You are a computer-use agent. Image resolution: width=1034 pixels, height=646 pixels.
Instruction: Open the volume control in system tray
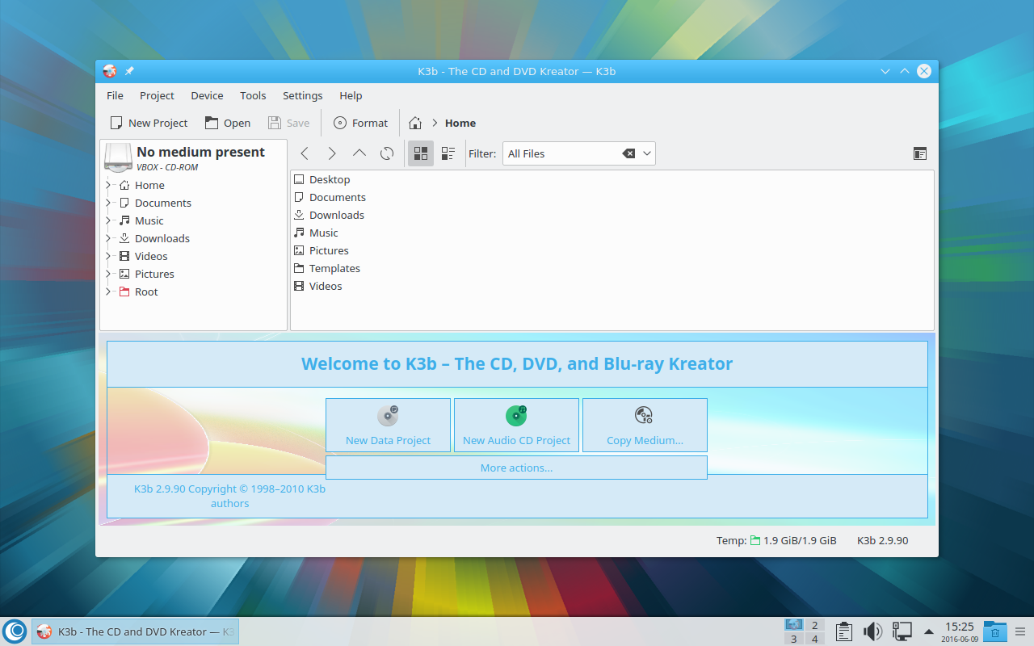tap(872, 631)
